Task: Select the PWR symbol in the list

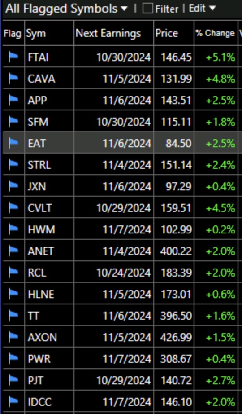Action: (39, 359)
